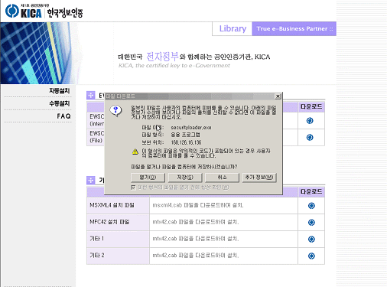Close the 파일 다운로드 dialog
The width and height of the screenshot is (387, 287).
(x=278, y=96)
